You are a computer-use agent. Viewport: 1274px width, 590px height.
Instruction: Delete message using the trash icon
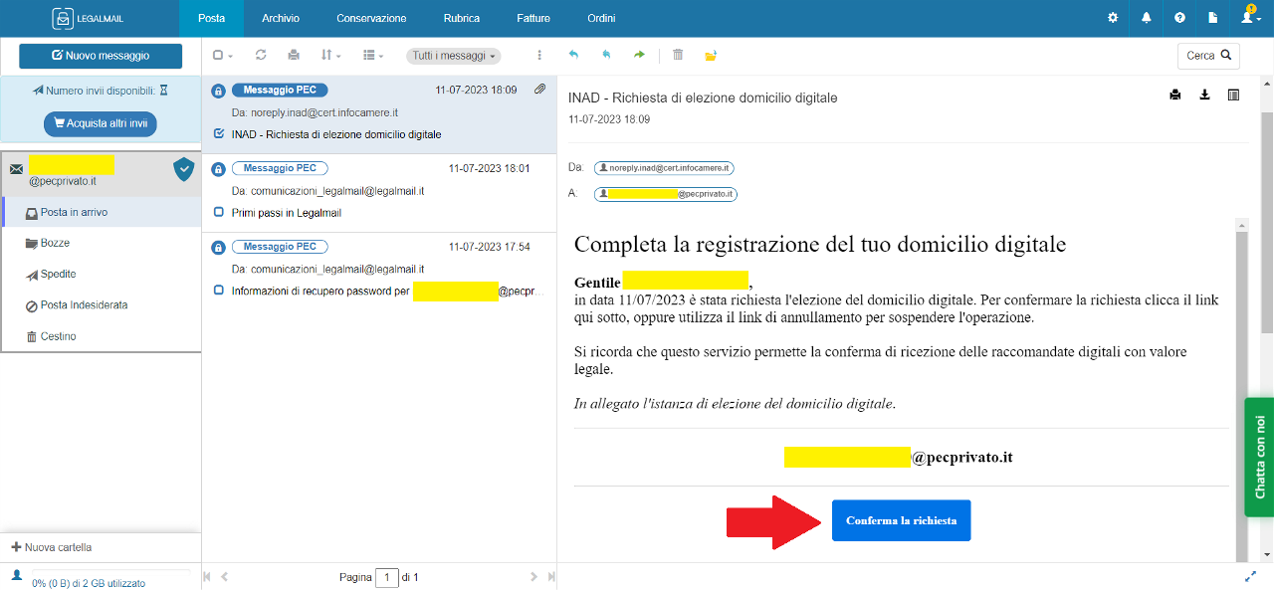pos(678,56)
